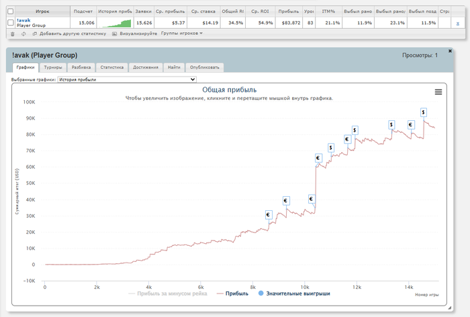Tick the select-all checkbox in table header
The image size is (470, 317).
[10, 11]
